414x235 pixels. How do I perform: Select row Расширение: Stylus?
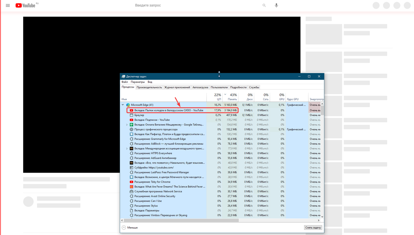[220, 206]
